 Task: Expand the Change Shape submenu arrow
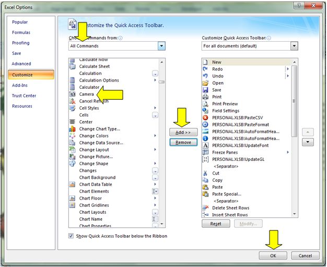click(155, 164)
